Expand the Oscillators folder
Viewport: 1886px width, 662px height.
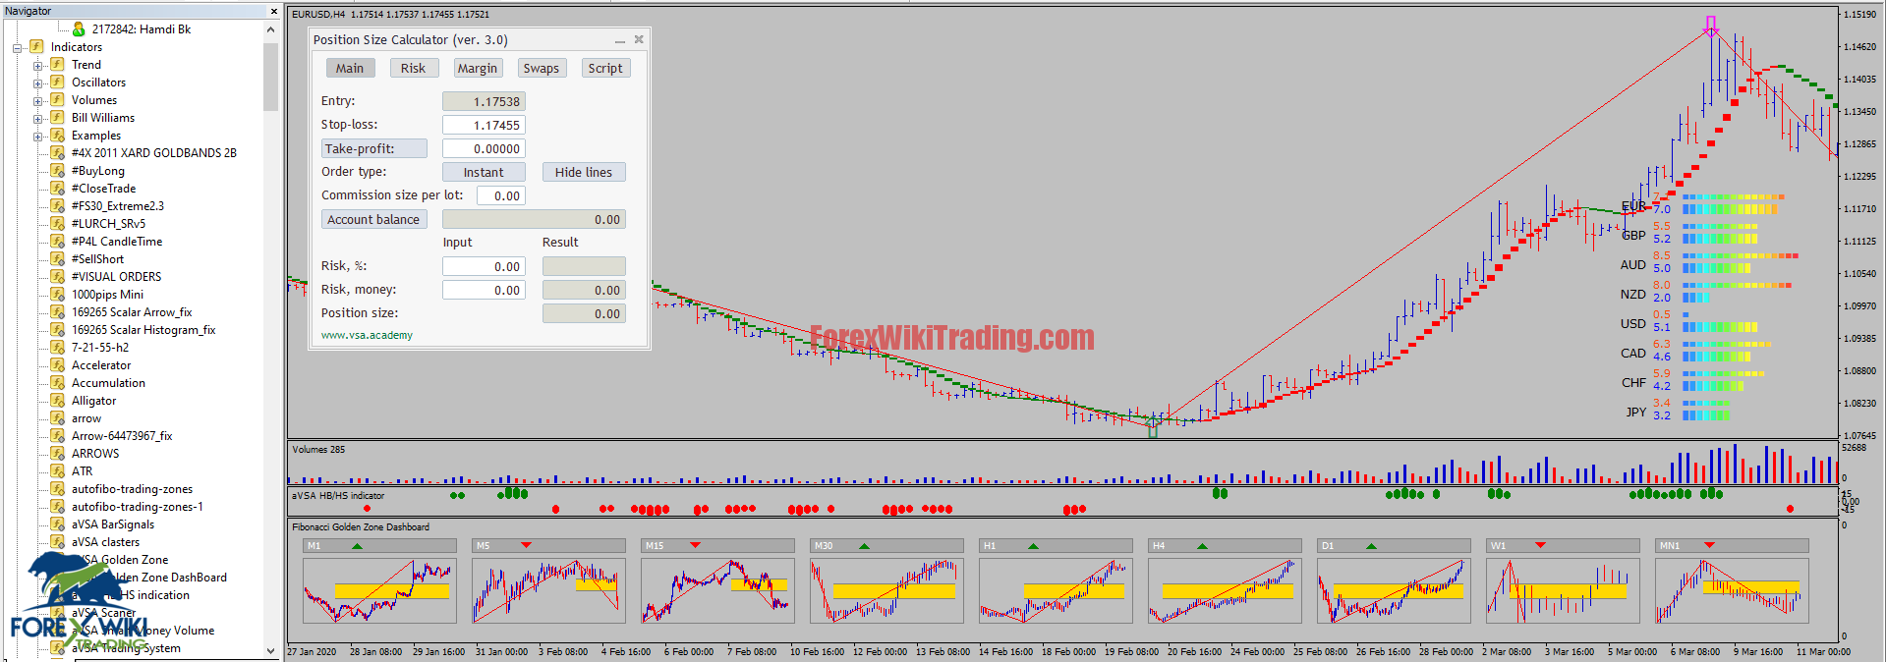point(37,83)
